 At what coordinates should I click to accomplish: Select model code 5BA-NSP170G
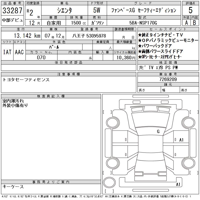point(143,23)
